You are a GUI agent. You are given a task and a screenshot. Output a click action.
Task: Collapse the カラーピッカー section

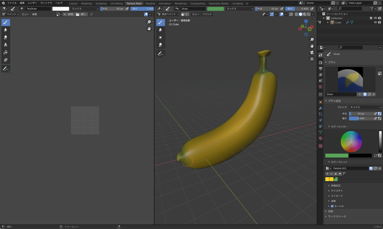pyautogui.click(x=339, y=126)
